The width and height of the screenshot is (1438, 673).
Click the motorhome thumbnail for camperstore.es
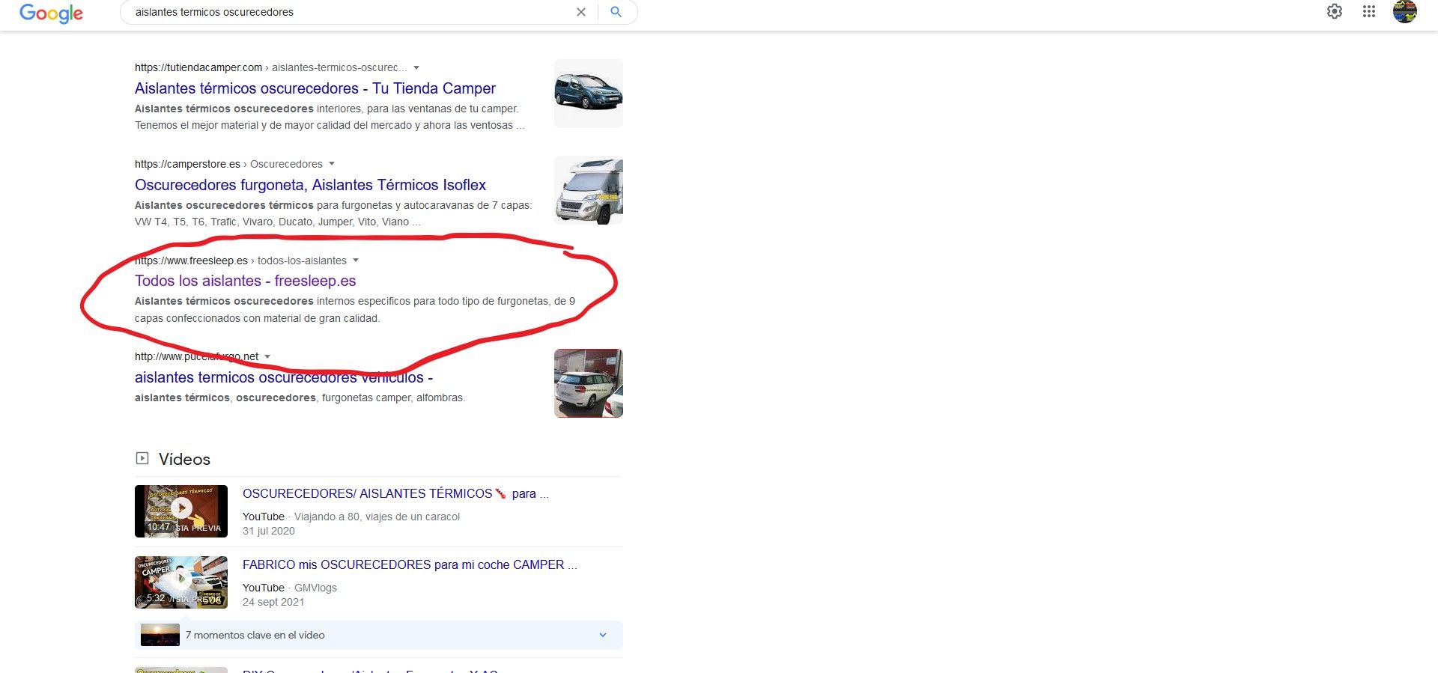coord(589,190)
